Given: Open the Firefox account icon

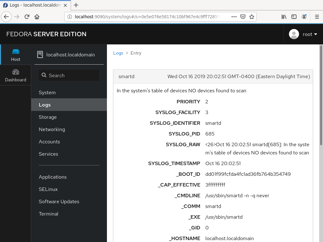Looking at the screenshot, I should tap(304, 17).
